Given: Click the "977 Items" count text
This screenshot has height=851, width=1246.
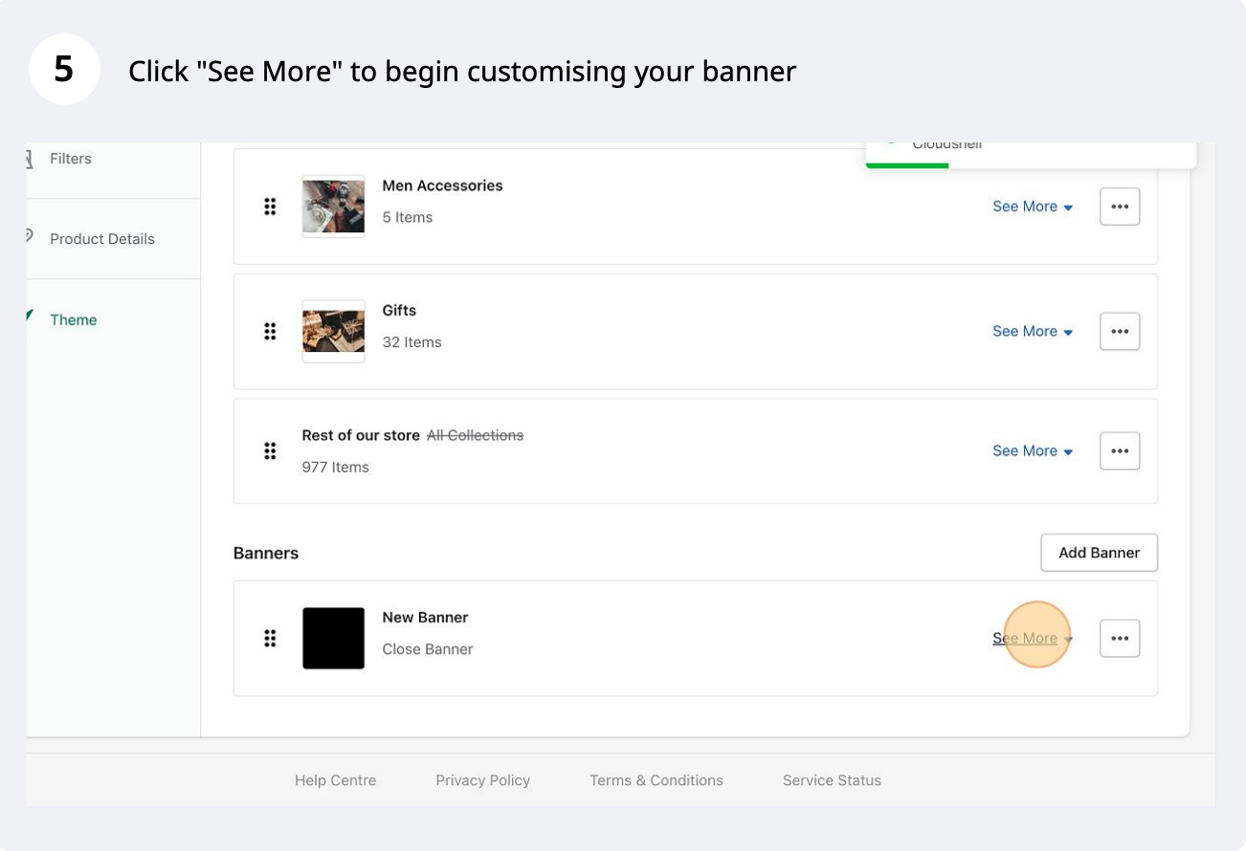Looking at the screenshot, I should tap(335, 468).
